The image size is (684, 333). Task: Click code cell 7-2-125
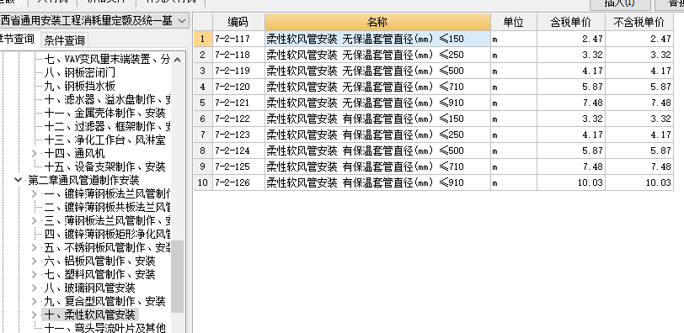pos(238,166)
